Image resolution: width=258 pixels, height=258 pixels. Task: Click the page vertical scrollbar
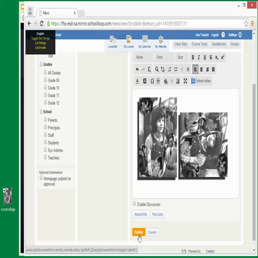click(x=254, y=162)
